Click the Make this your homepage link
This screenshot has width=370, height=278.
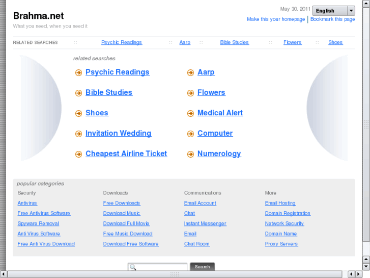tap(276, 19)
